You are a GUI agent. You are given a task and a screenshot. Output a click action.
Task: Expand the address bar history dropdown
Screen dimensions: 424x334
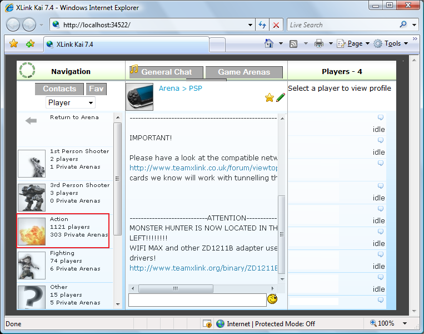tap(250, 25)
